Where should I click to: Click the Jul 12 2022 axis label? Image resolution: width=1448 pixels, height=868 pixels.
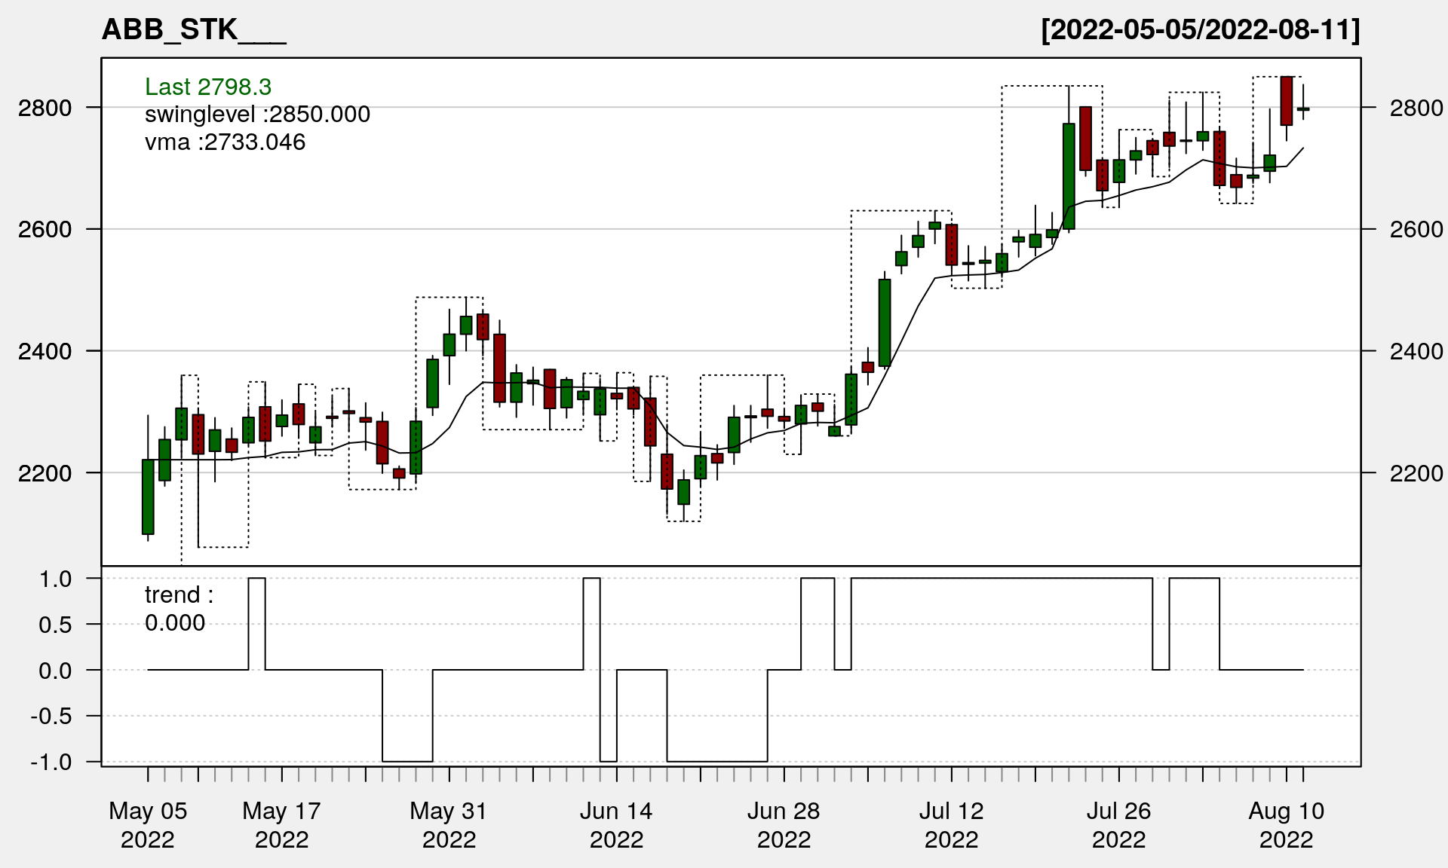click(x=951, y=825)
